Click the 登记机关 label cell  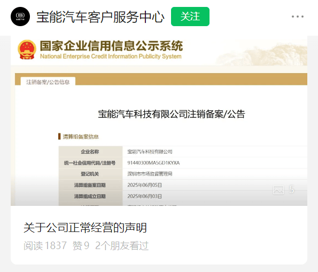coord(90,174)
